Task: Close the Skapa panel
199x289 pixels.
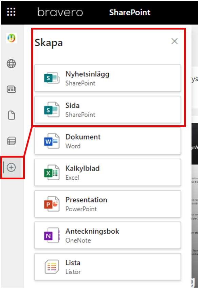Action: coord(174,41)
